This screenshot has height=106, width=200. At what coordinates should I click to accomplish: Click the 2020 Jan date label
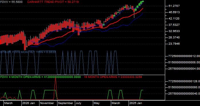pos(29,103)
